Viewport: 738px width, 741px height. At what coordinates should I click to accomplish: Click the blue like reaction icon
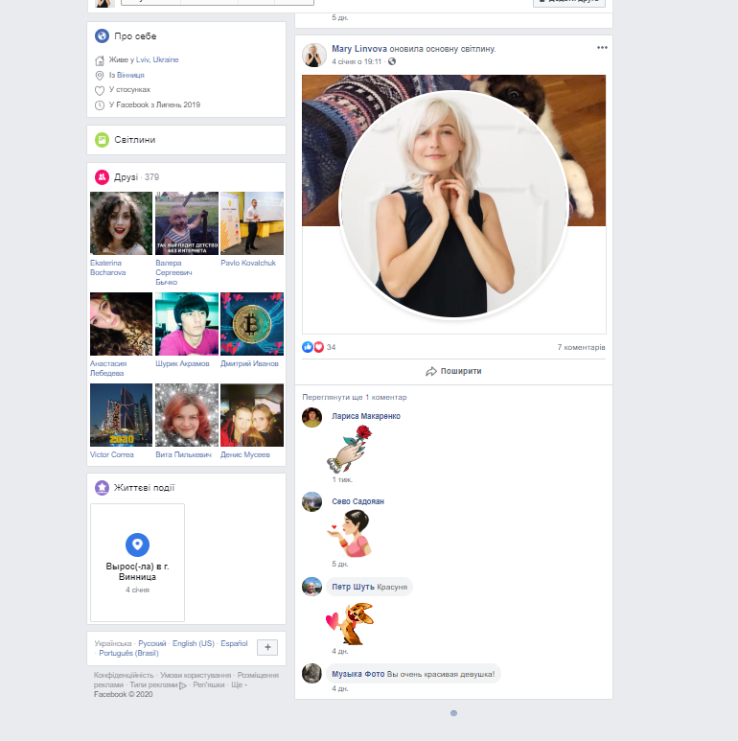tap(308, 347)
